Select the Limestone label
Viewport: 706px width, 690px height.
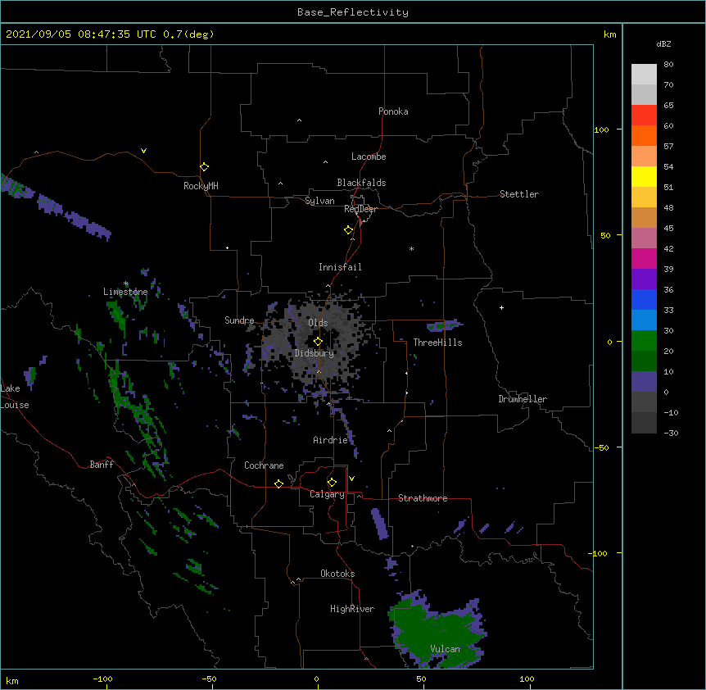pyautogui.click(x=125, y=292)
